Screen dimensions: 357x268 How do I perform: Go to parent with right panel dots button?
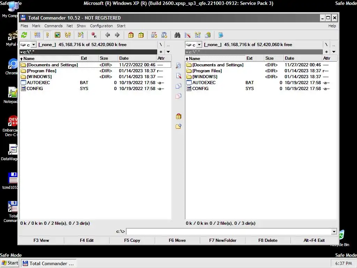coord(334,45)
